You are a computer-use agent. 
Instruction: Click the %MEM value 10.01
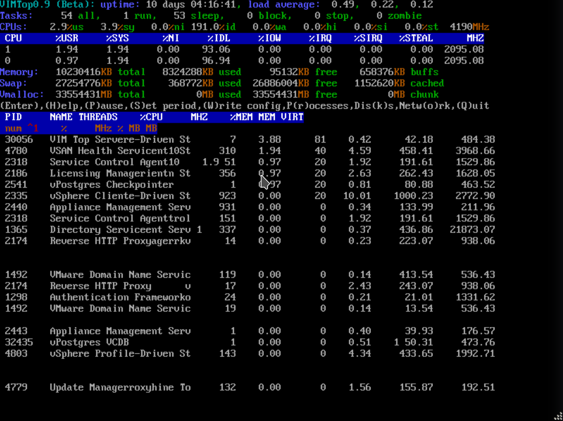(x=357, y=196)
